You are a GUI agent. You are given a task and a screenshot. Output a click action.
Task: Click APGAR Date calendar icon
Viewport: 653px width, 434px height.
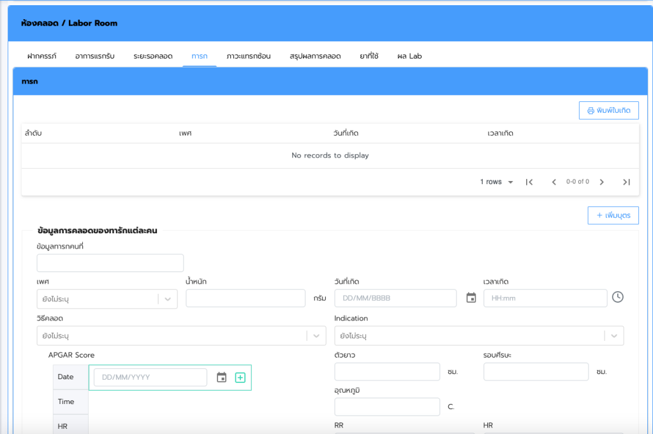point(221,377)
